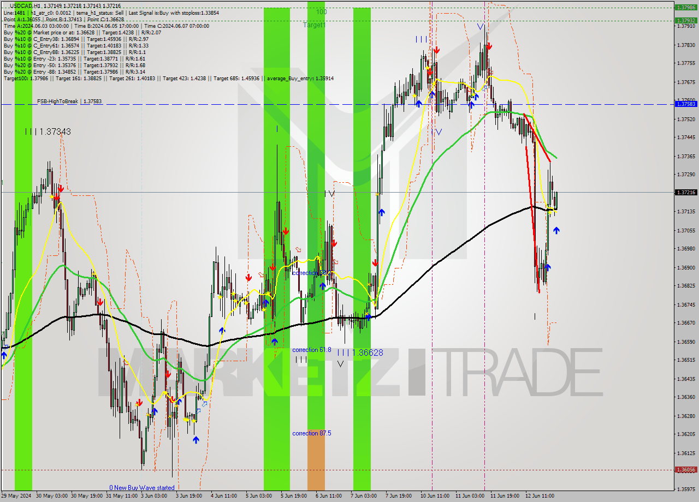
Task: Click price axis value 1.36515
Action: click(686, 360)
